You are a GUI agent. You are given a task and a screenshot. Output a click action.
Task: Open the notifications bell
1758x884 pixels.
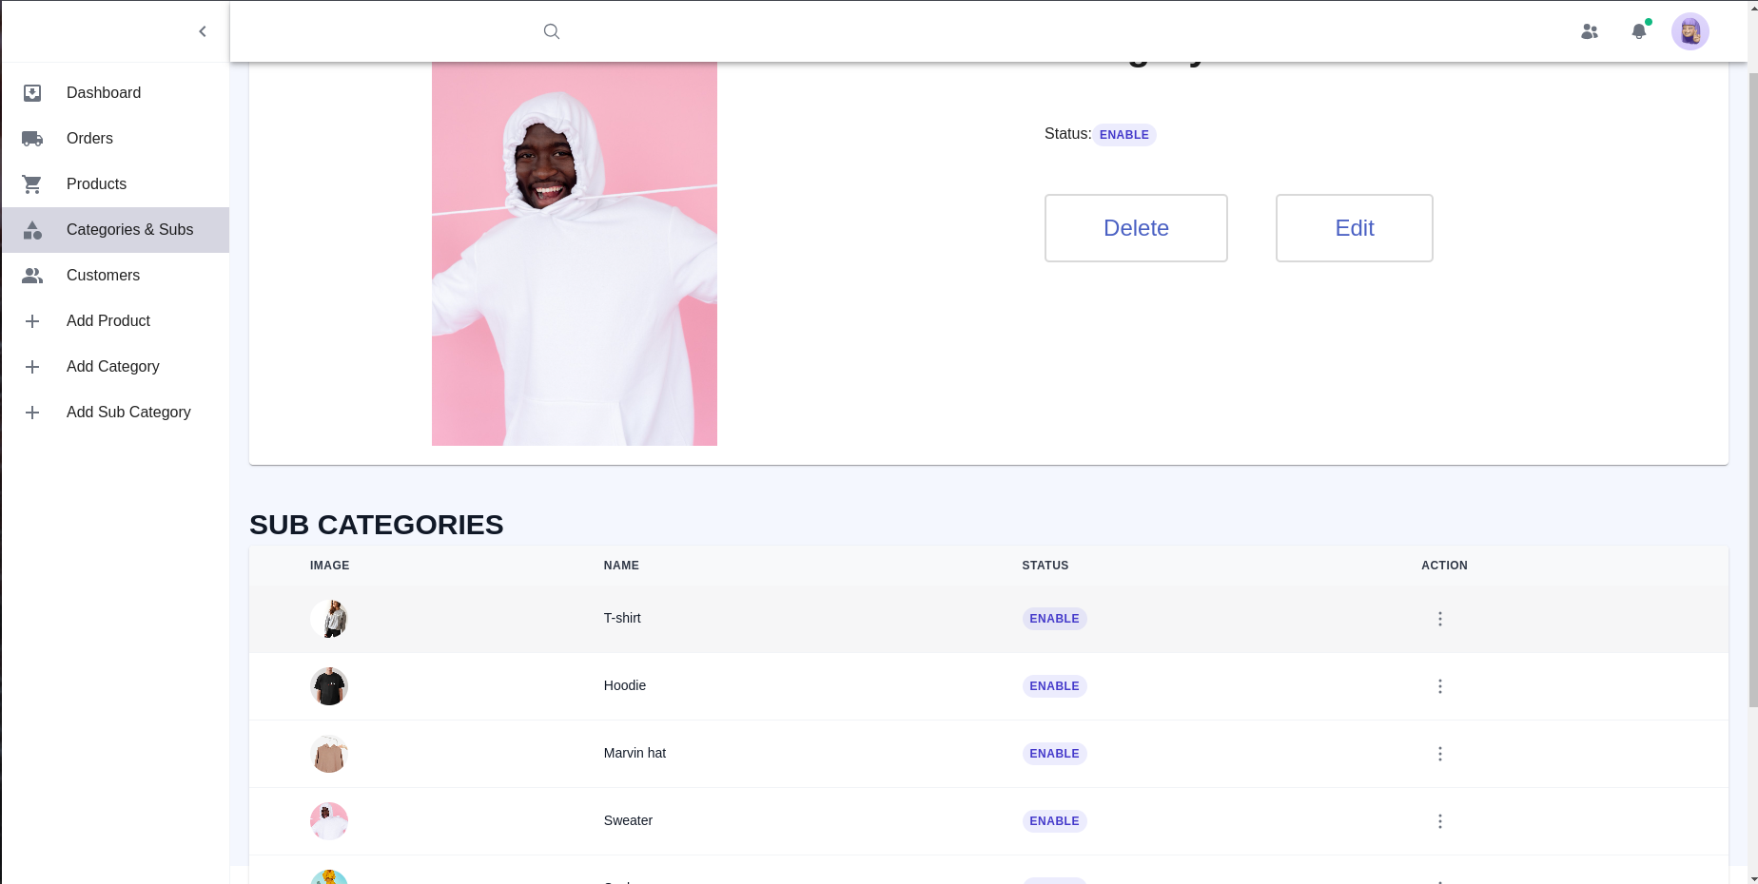tap(1638, 31)
